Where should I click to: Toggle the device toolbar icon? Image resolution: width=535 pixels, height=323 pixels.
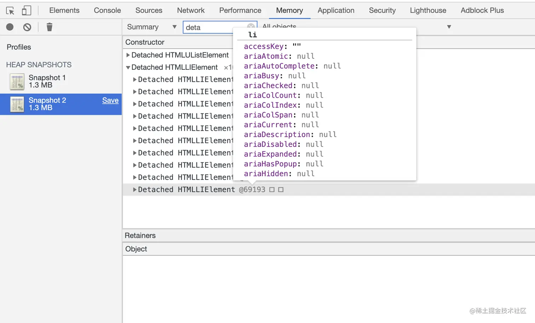pos(27,11)
